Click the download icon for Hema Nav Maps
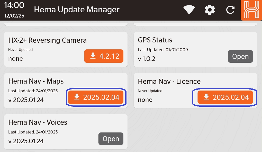Viewport: 262px width, 152px height. (76, 97)
